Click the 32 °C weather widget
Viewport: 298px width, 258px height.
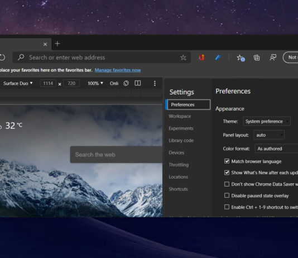(11, 126)
